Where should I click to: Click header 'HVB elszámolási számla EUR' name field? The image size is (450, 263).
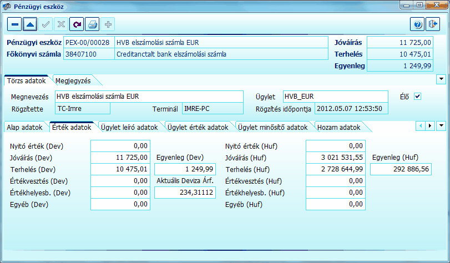tap(221, 43)
